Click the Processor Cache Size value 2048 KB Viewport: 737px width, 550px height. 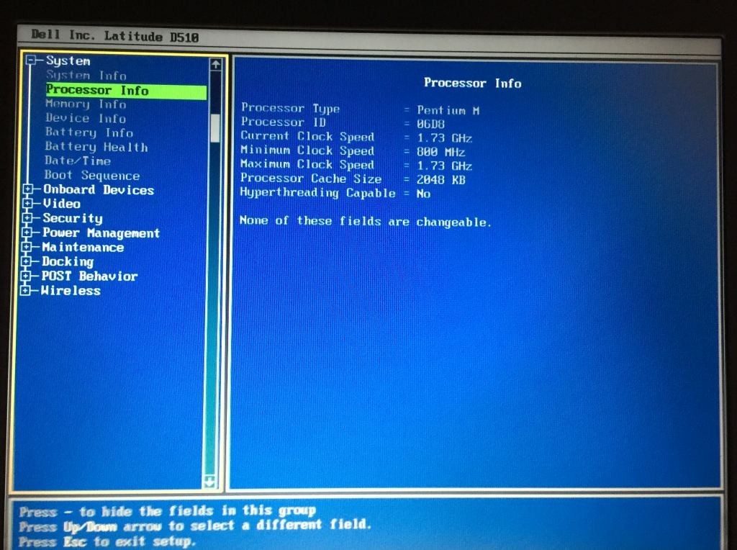tap(440, 179)
